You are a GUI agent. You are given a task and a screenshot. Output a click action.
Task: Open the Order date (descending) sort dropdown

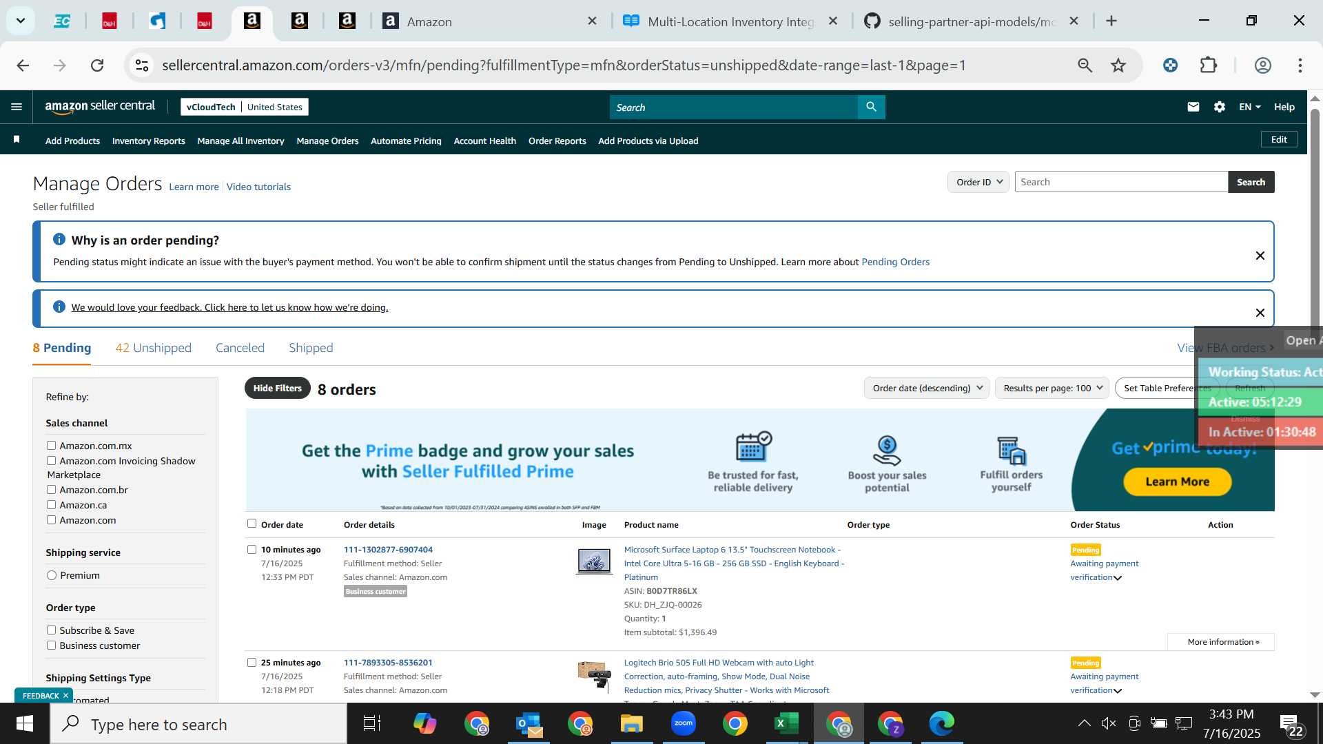click(926, 388)
